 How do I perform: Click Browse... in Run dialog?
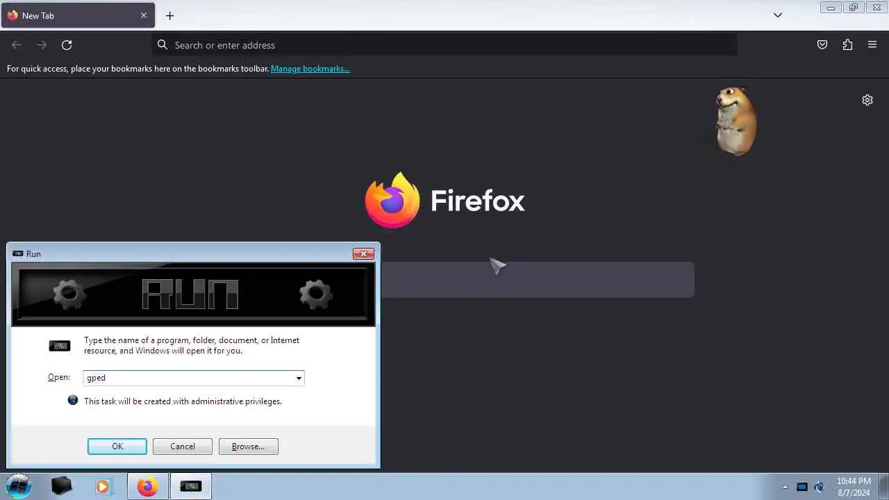[x=249, y=447]
